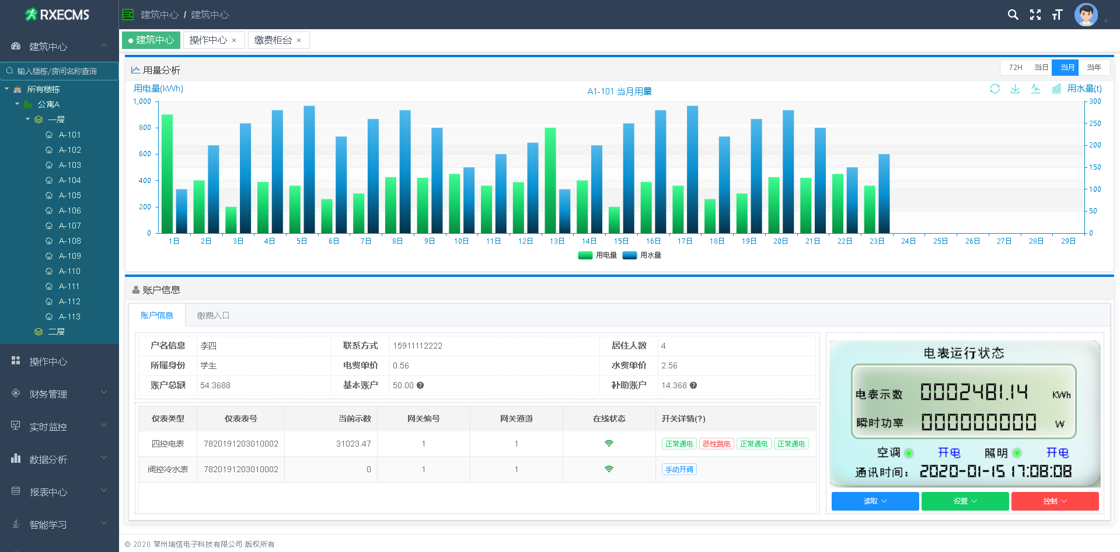
Task: Click the red 恶性跳电 status tag
Action: coord(716,444)
